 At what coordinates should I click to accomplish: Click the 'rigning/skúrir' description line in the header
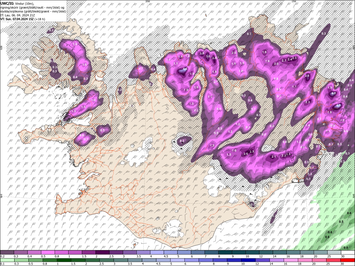pyautogui.click(x=33, y=7)
